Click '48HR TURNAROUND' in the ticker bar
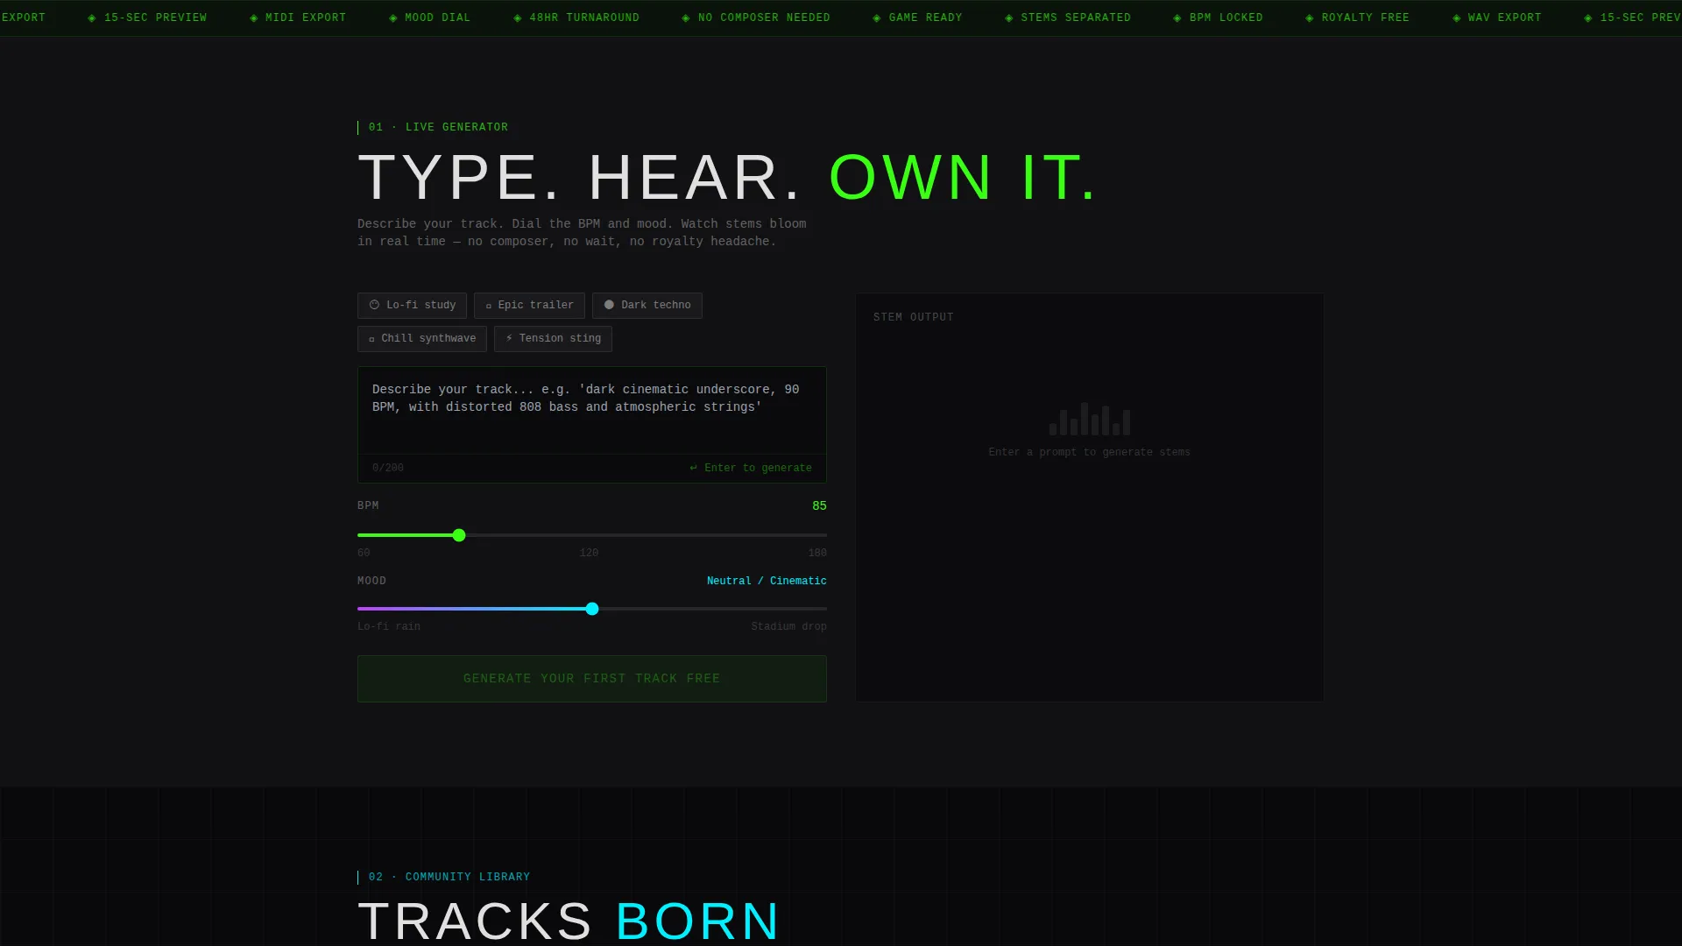This screenshot has height=946, width=1682. 584,18
